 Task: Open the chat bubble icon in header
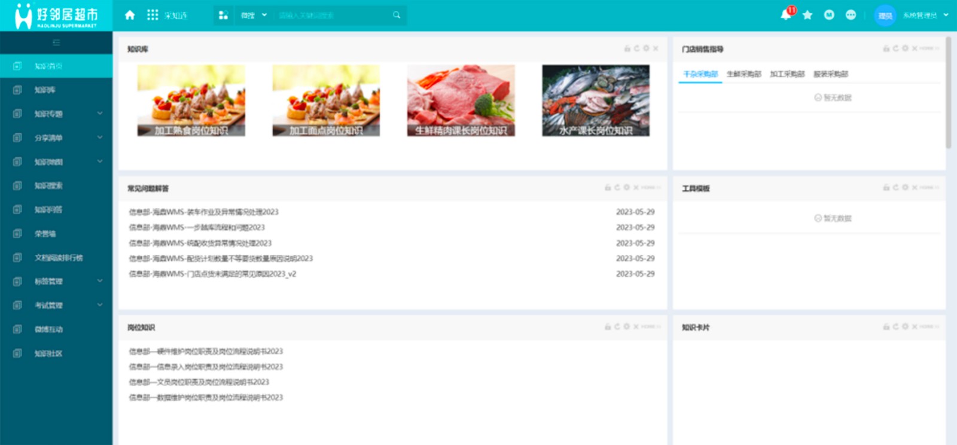point(851,15)
